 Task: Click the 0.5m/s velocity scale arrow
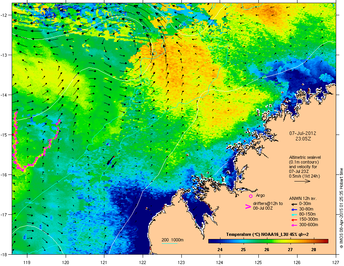point(302,181)
